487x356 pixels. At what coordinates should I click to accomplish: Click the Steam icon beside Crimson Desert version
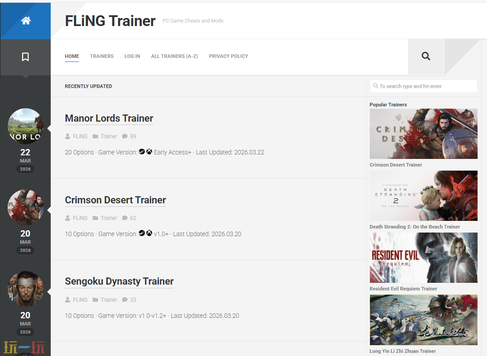coord(143,234)
